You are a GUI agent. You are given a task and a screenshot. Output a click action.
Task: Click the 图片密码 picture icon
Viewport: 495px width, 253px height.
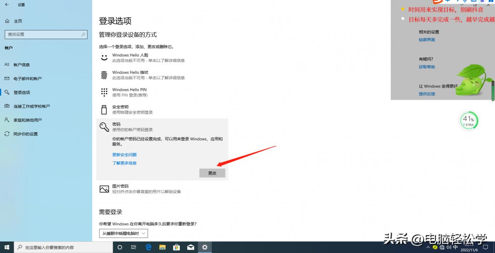click(104, 189)
